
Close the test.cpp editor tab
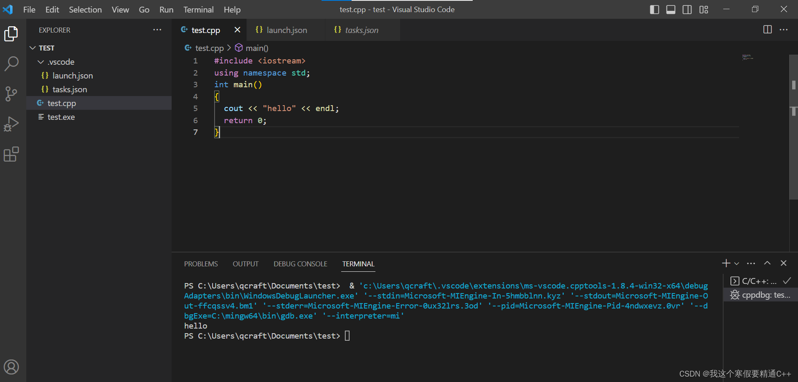pos(238,30)
